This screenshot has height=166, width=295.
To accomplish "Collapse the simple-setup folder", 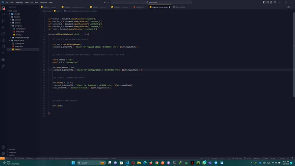I will [19, 41].
